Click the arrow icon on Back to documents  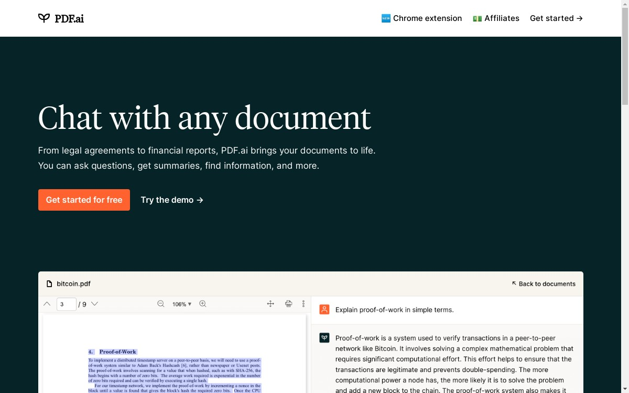point(514,283)
